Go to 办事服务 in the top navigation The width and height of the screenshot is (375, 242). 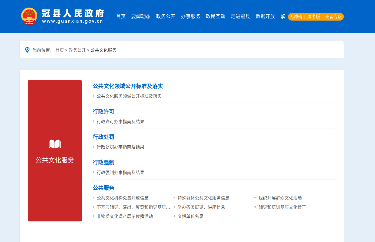(x=191, y=17)
